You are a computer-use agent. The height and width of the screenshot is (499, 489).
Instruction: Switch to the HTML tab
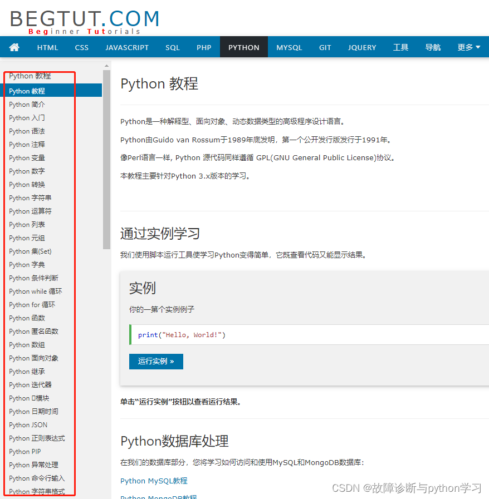(47, 47)
